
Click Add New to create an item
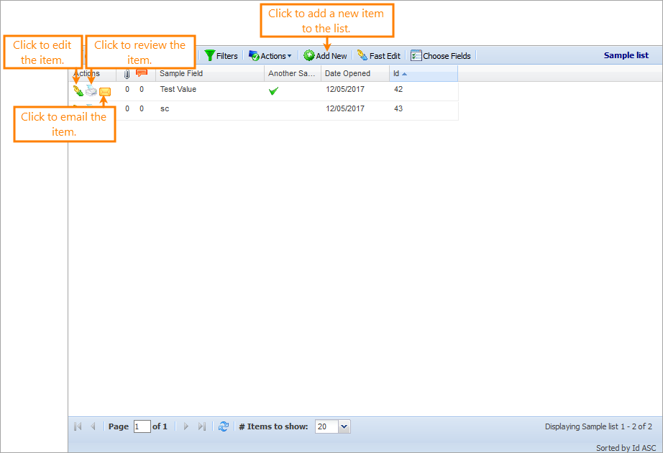click(x=325, y=56)
